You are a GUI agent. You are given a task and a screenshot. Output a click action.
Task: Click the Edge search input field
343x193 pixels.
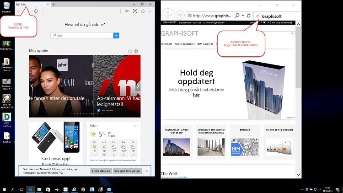(x=82, y=36)
